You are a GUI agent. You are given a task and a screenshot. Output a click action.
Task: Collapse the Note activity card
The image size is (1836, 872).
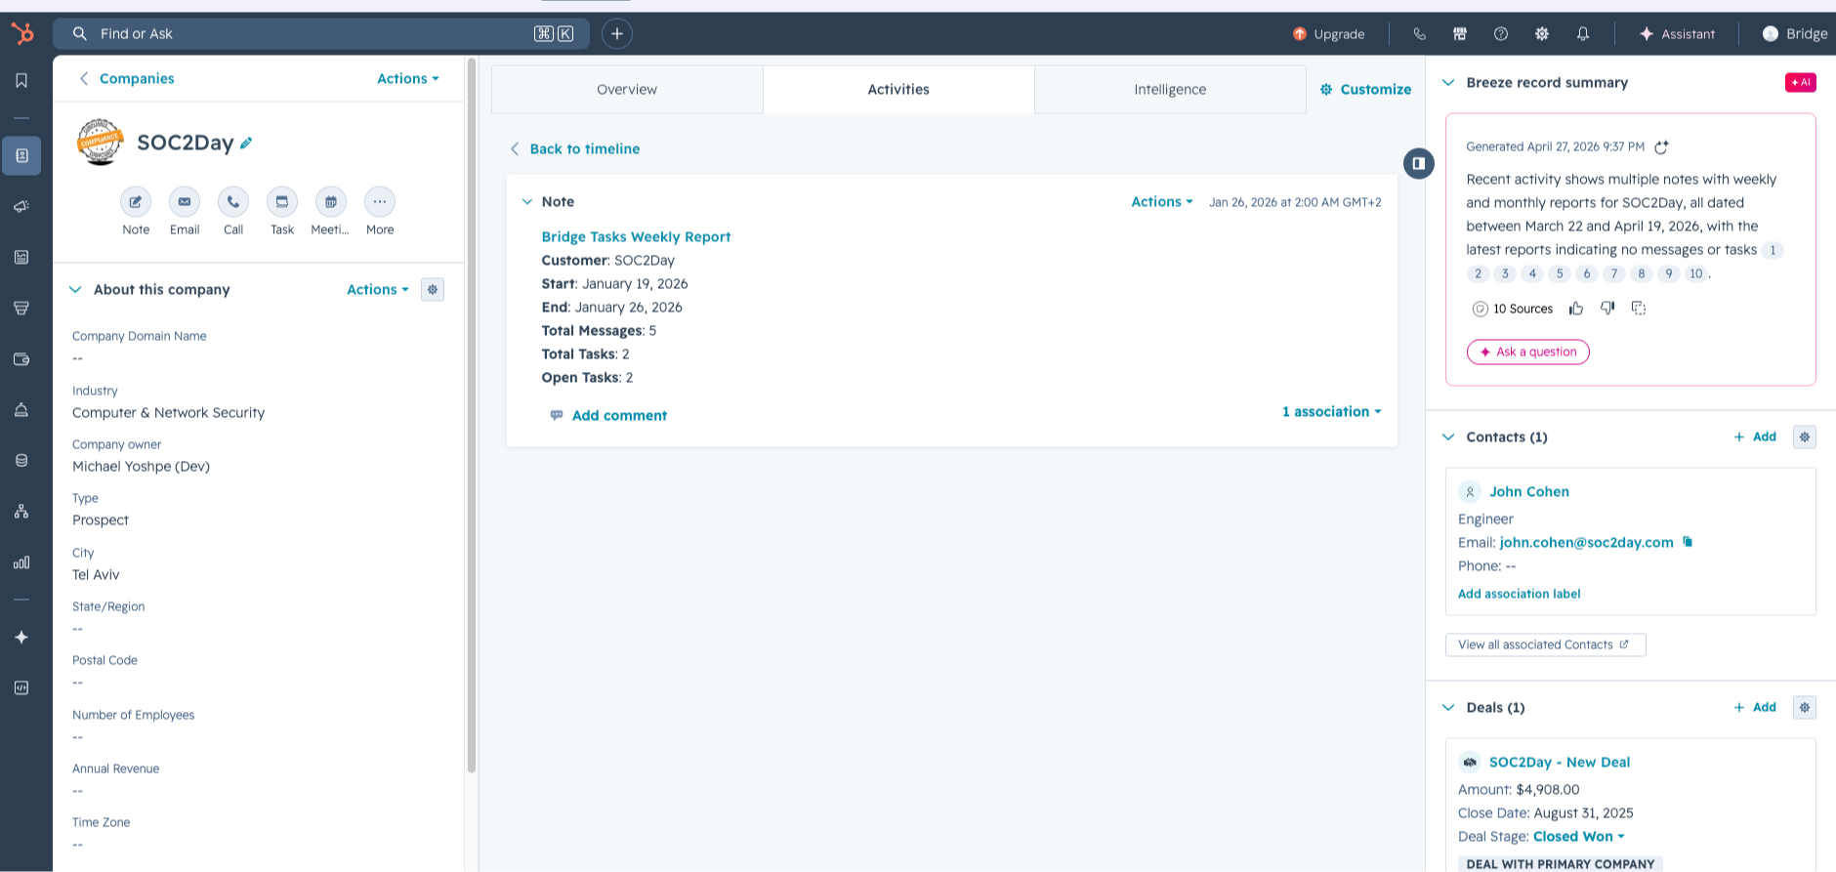(527, 202)
